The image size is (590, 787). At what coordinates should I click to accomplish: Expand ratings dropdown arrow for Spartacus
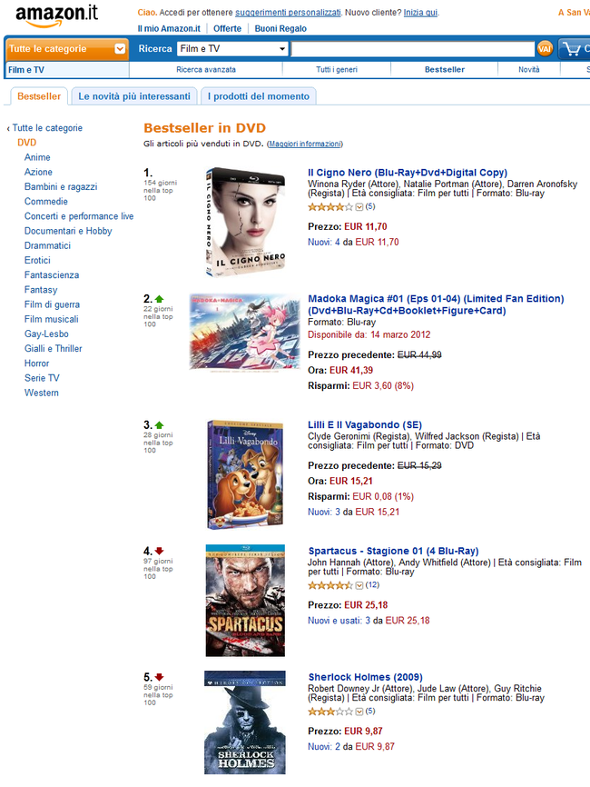coord(359,585)
